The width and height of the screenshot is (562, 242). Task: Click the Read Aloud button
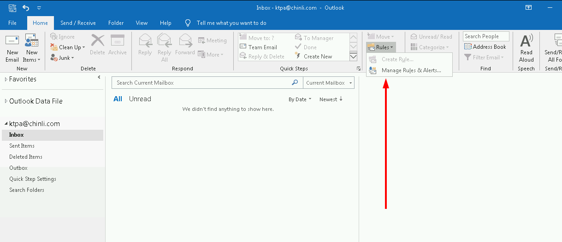tap(527, 48)
